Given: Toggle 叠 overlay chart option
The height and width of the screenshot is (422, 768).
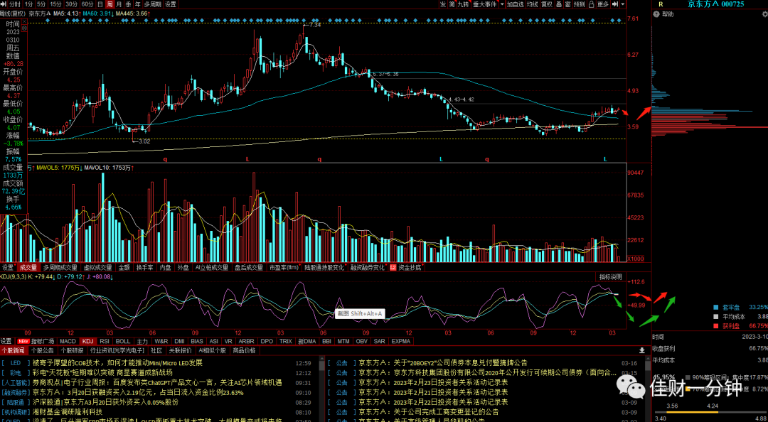Looking at the screenshot, I should tap(559, 4).
